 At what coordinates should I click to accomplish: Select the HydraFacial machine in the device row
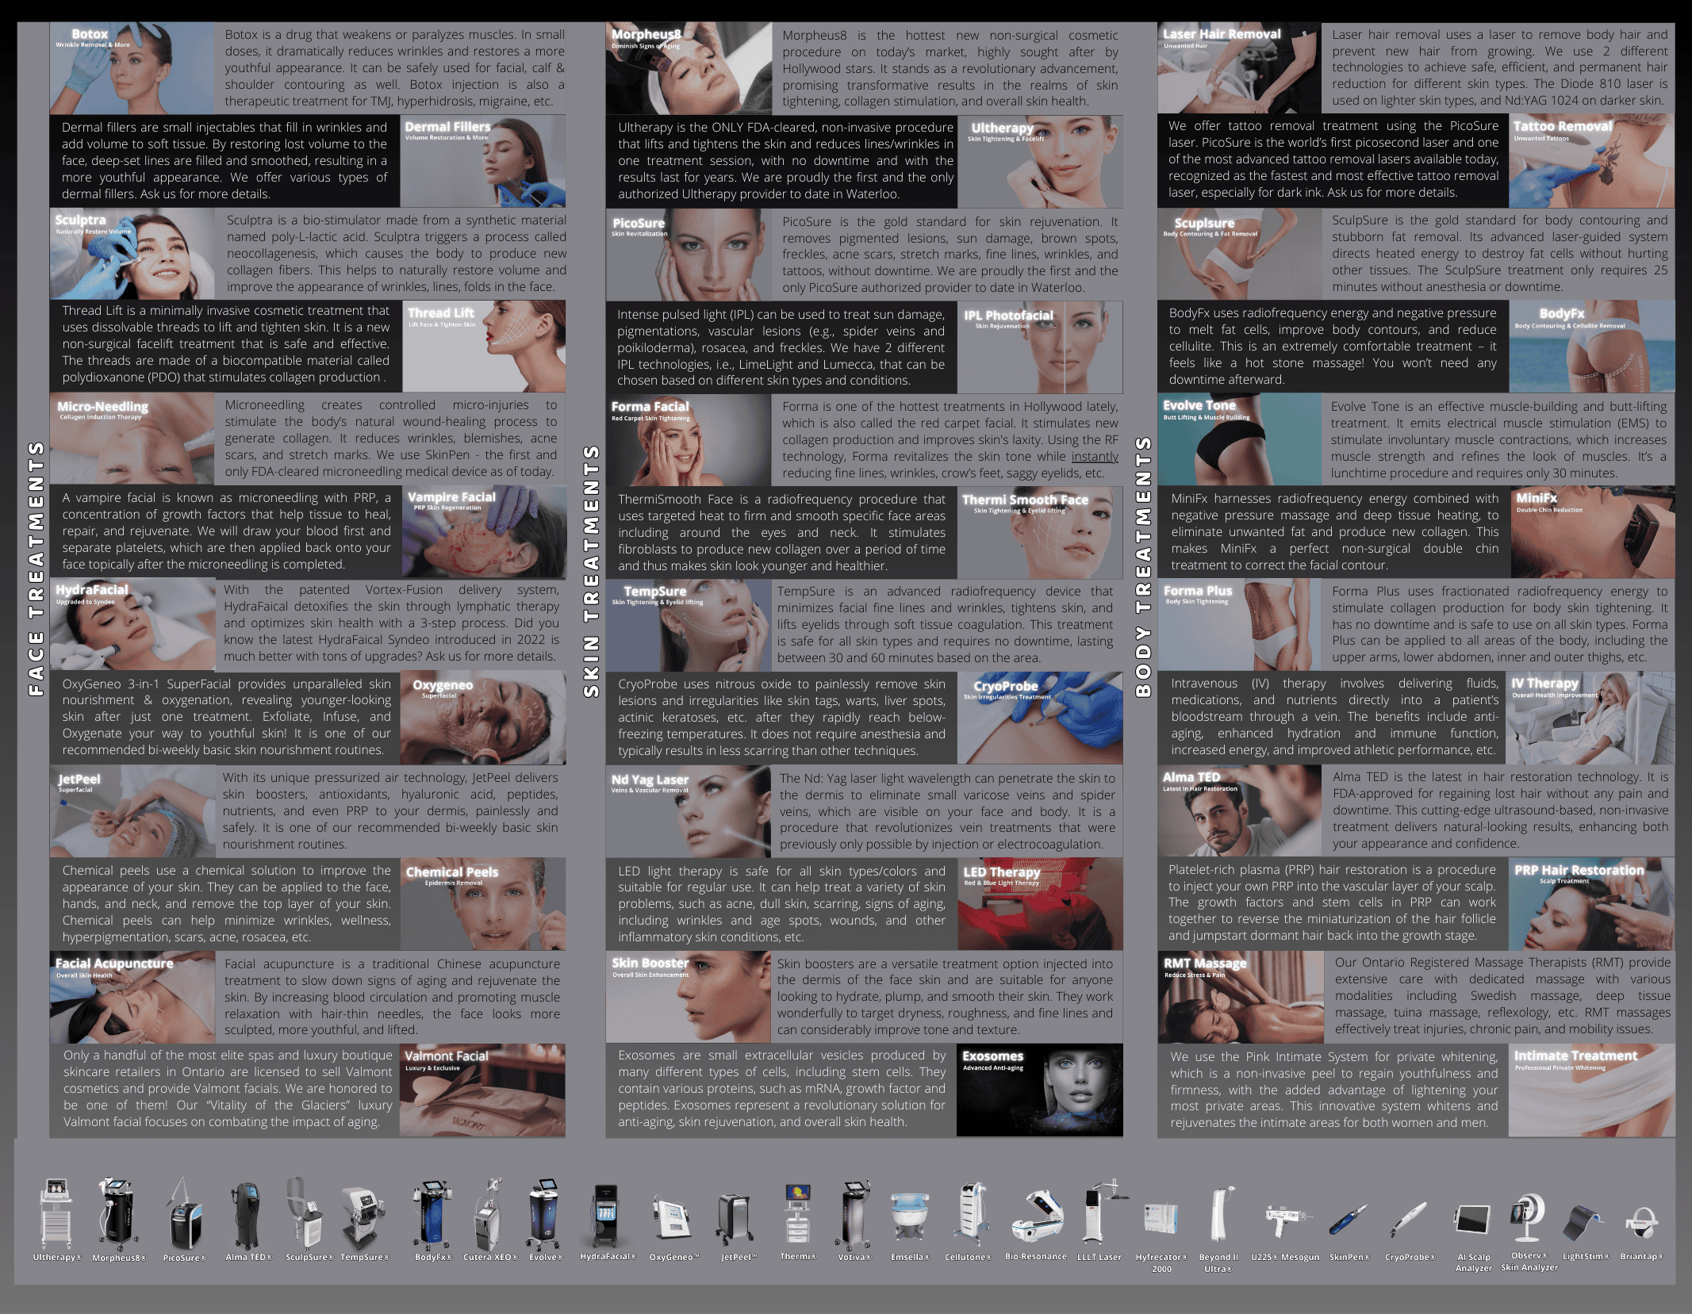point(606,1216)
